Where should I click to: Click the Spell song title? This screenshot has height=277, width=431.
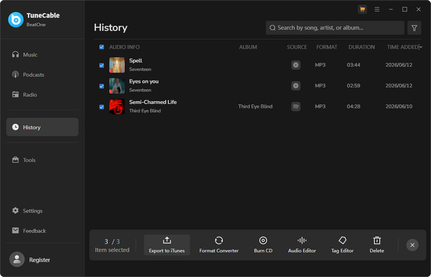136,60
